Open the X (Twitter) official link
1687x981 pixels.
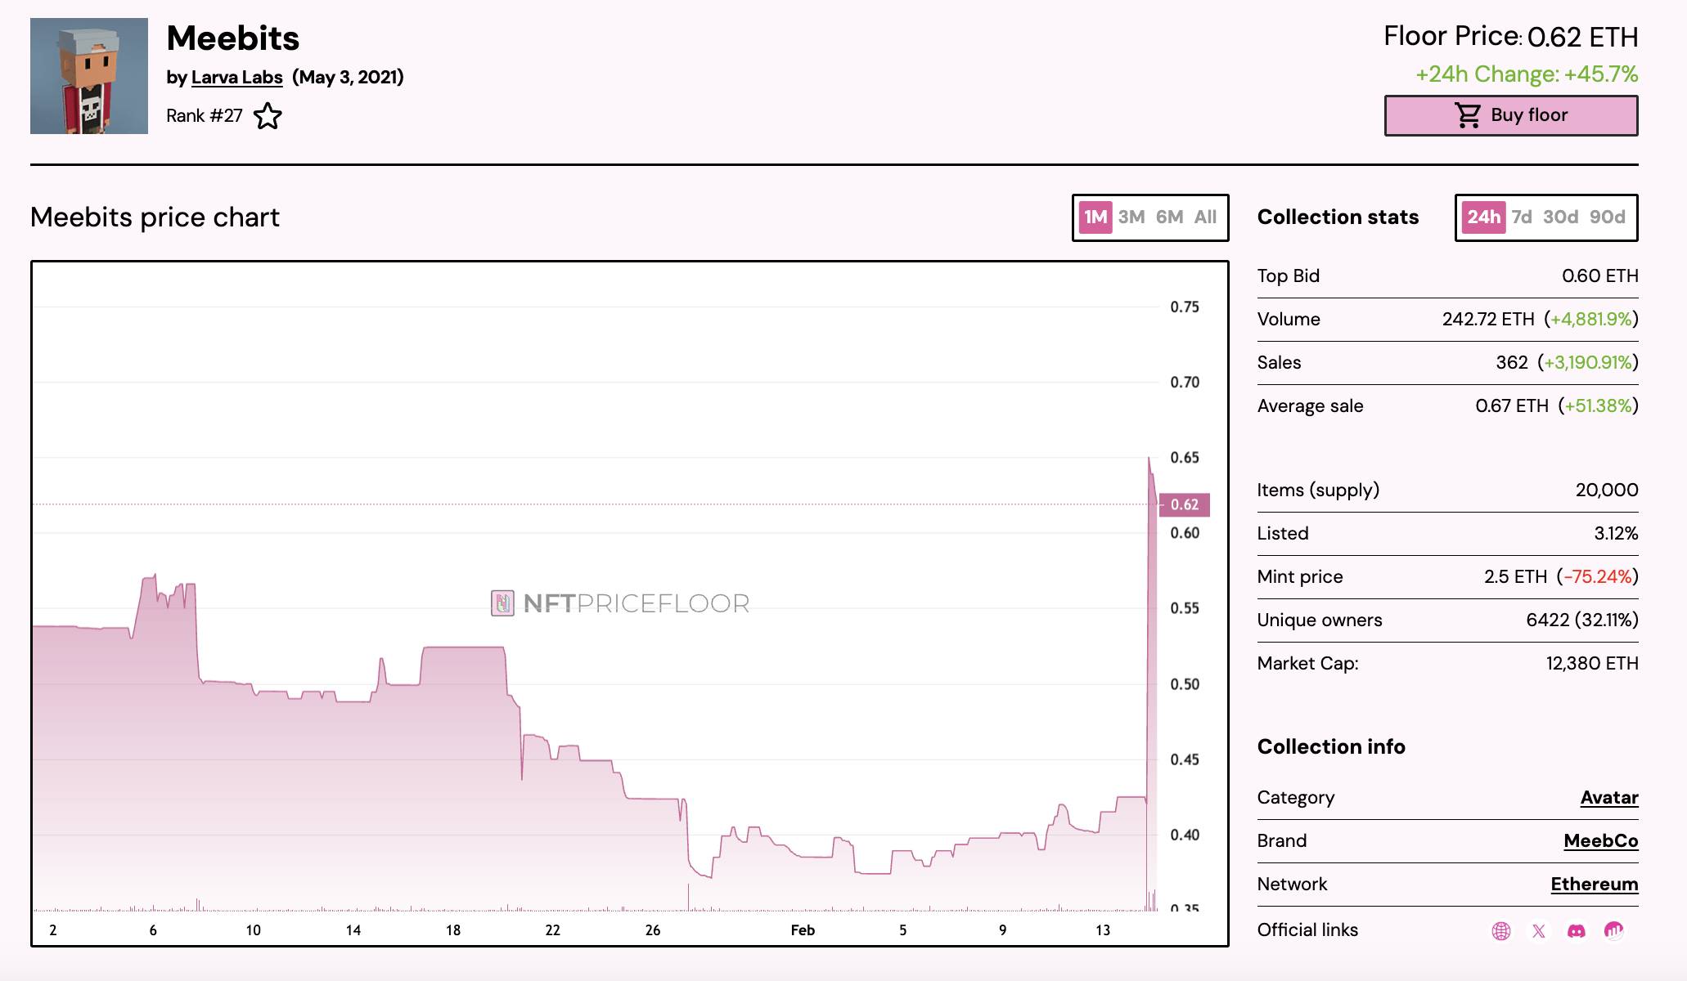(x=1538, y=930)
